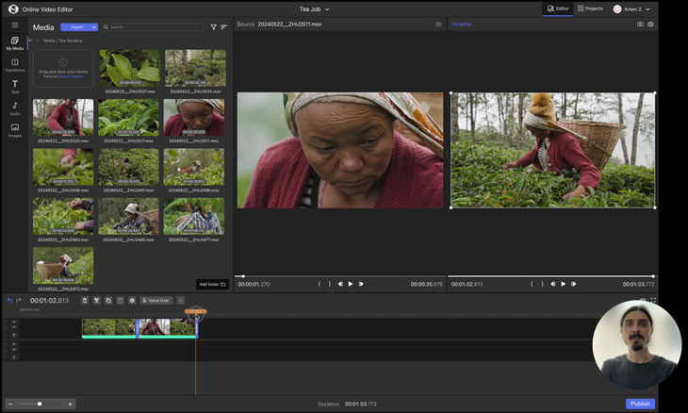Step back one frame in Source viewer
688x413 pixels.
click(340, 284)
